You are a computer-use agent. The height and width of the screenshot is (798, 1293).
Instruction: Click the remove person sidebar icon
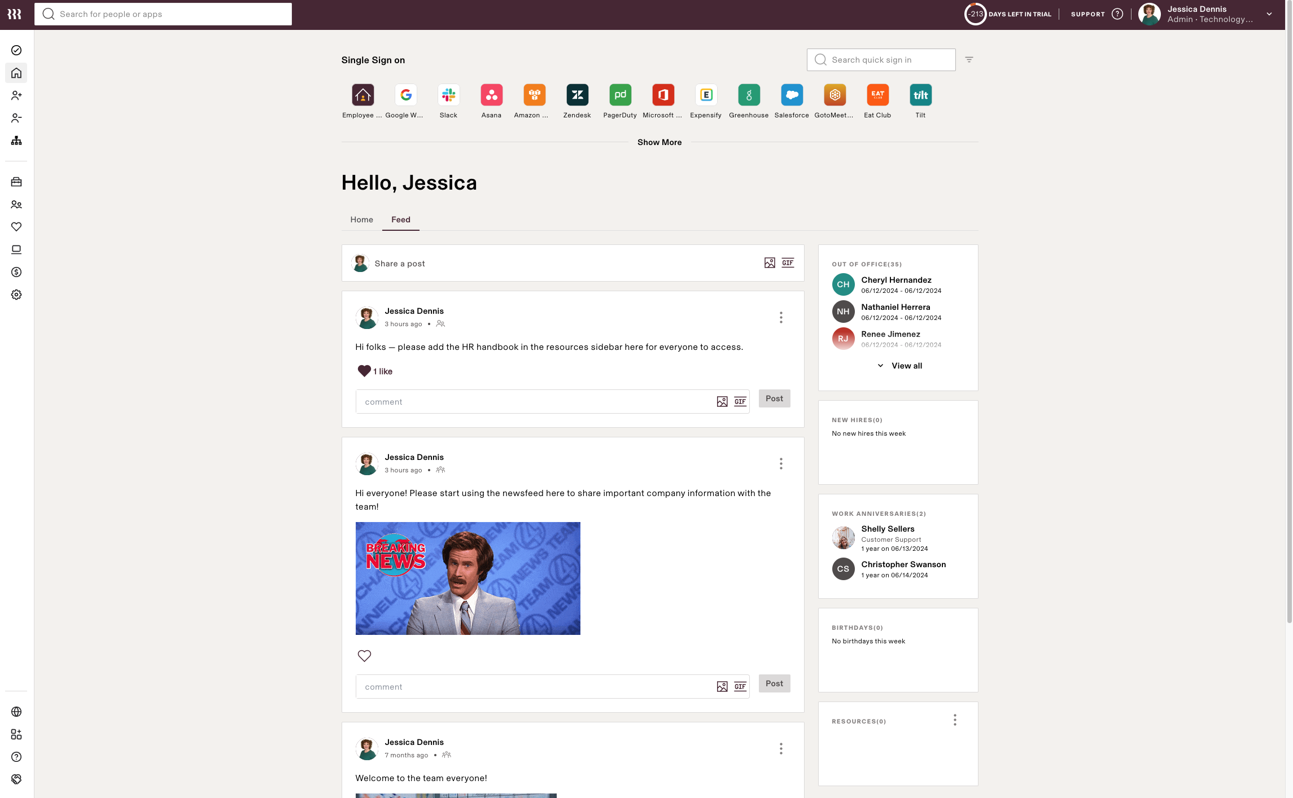click(16, 118)
